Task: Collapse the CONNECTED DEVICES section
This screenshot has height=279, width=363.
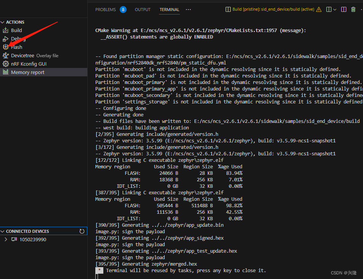Action: (3, 231)
